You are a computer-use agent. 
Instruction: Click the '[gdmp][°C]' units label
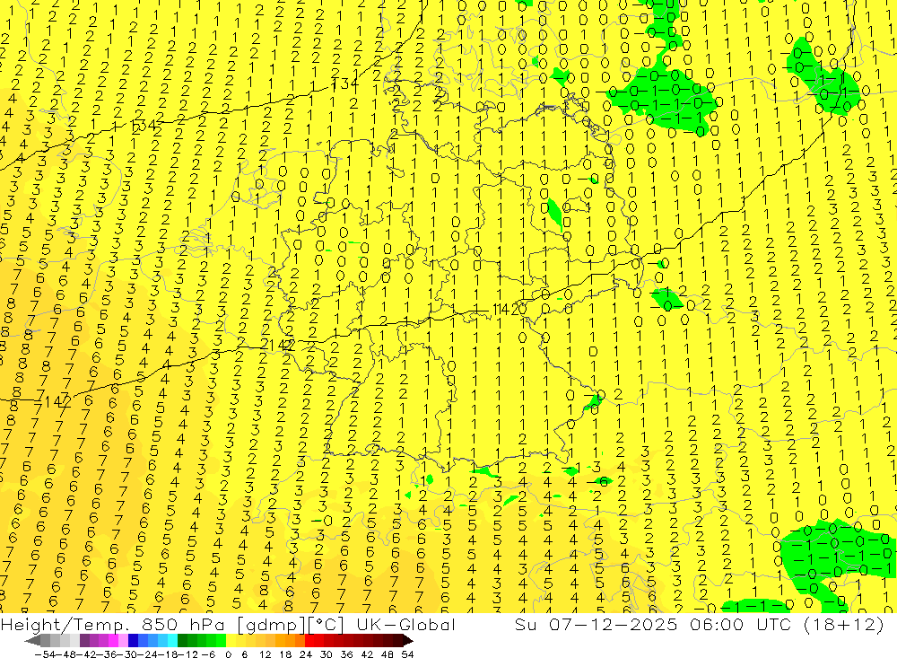tap(291, 624)
